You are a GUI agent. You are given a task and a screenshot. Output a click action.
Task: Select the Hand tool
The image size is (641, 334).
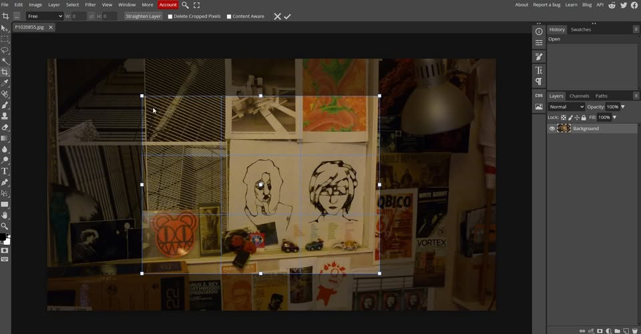coord(5,215)
